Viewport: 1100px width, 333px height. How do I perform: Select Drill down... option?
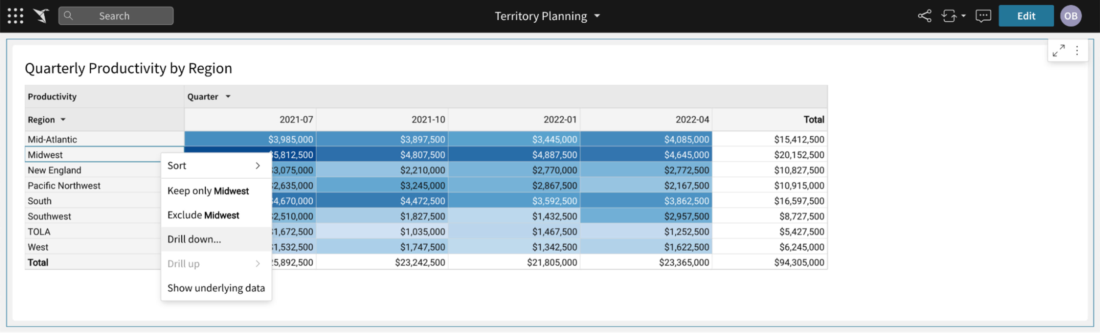pyautogui.click(x=216, y=240)
